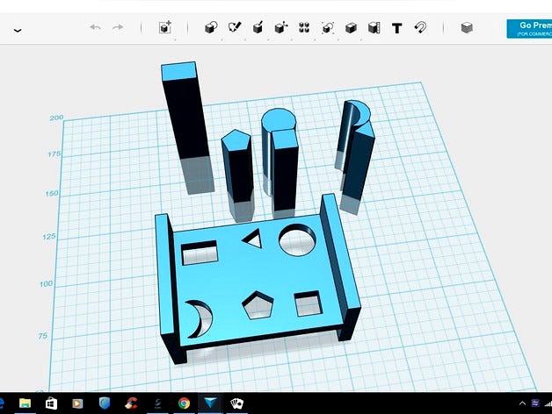Open File Explorer from the taskbar

(x=25, y=403)
